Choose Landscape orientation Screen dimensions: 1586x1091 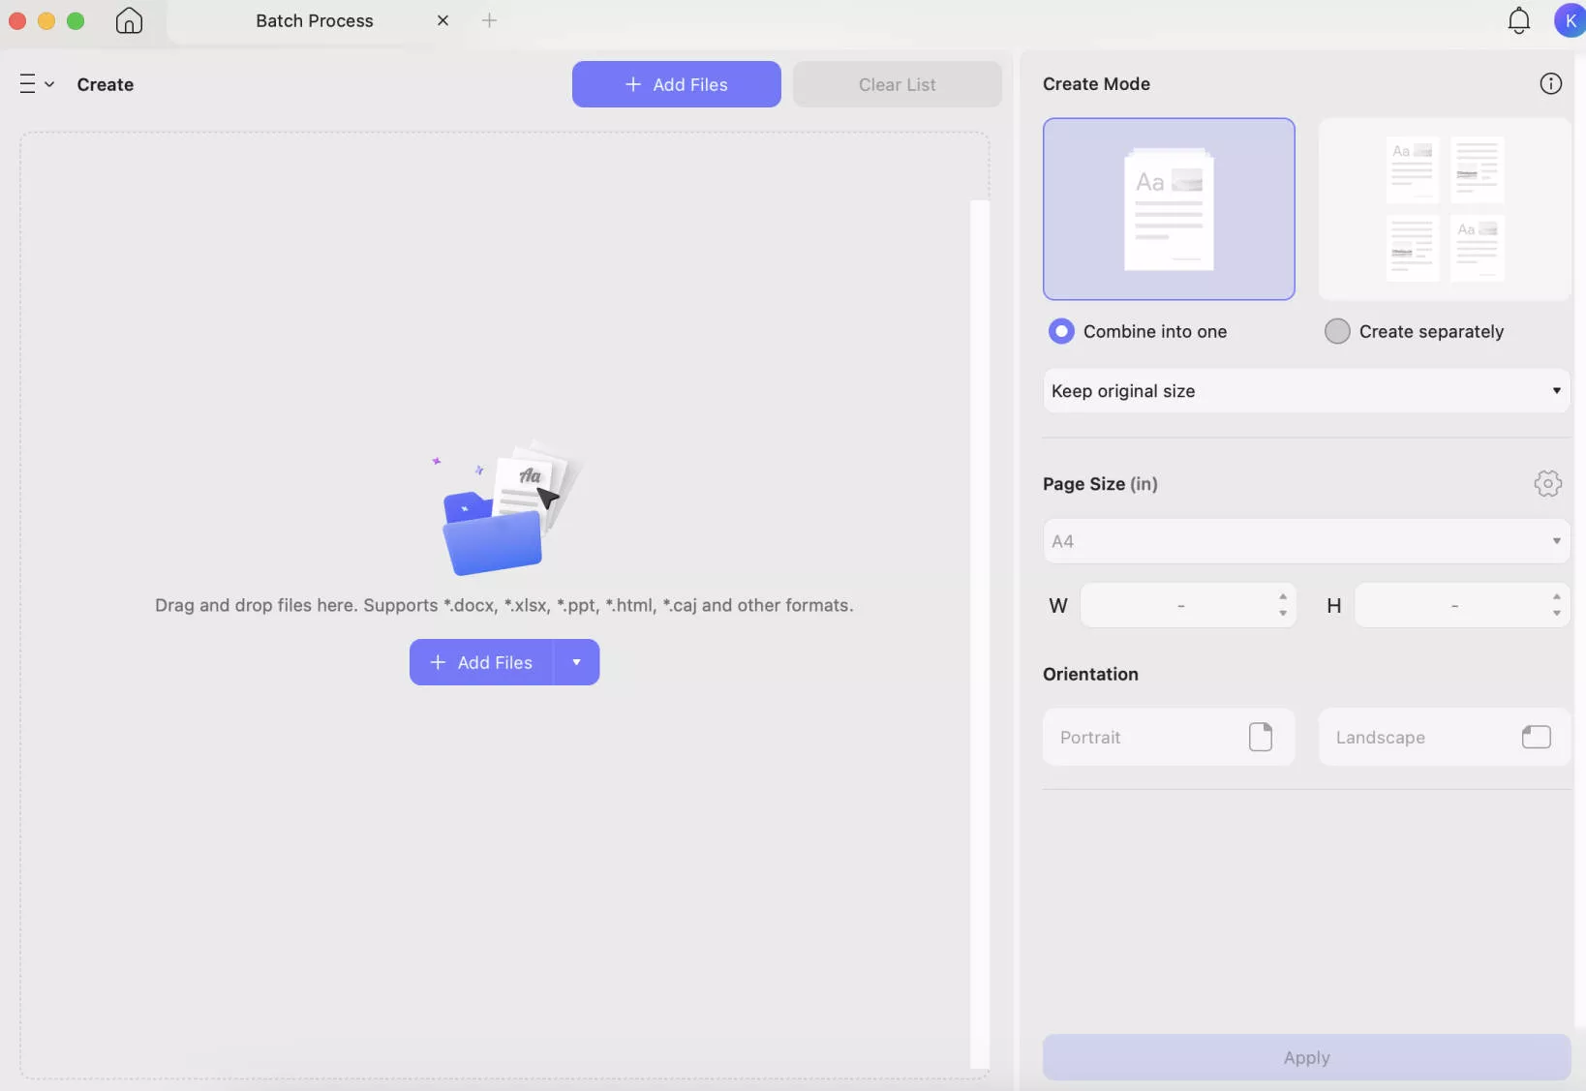tap(1444, 737)
